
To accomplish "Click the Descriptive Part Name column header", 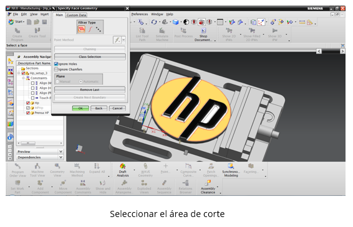I will pos(34,63).
